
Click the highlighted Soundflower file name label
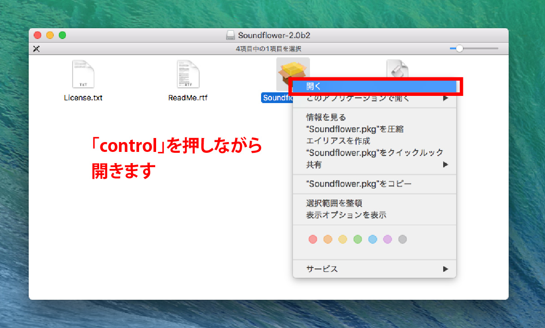pos(277,98)
